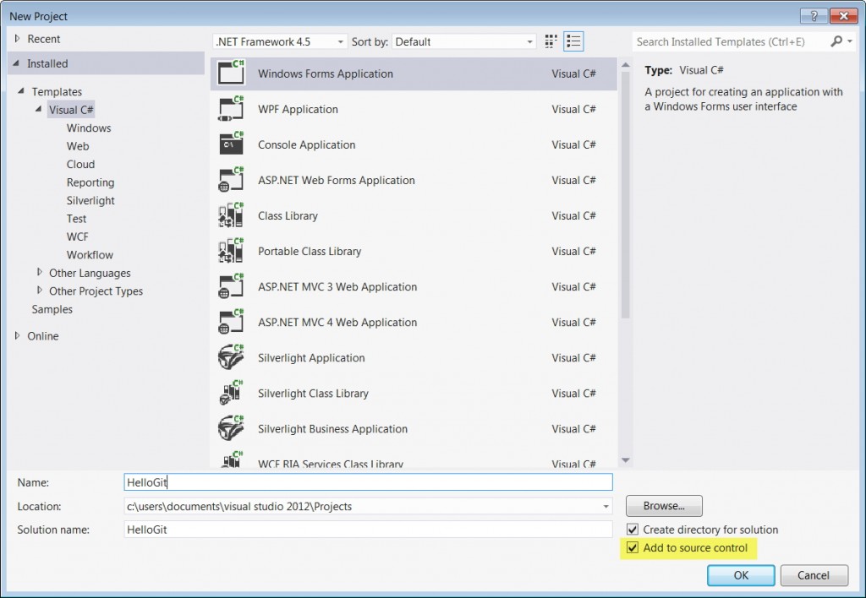Open the .NET Framework 4.5 dropdown
Viewport: 866px width, 598px height.
pyautogui.click(x=280, y=42)
